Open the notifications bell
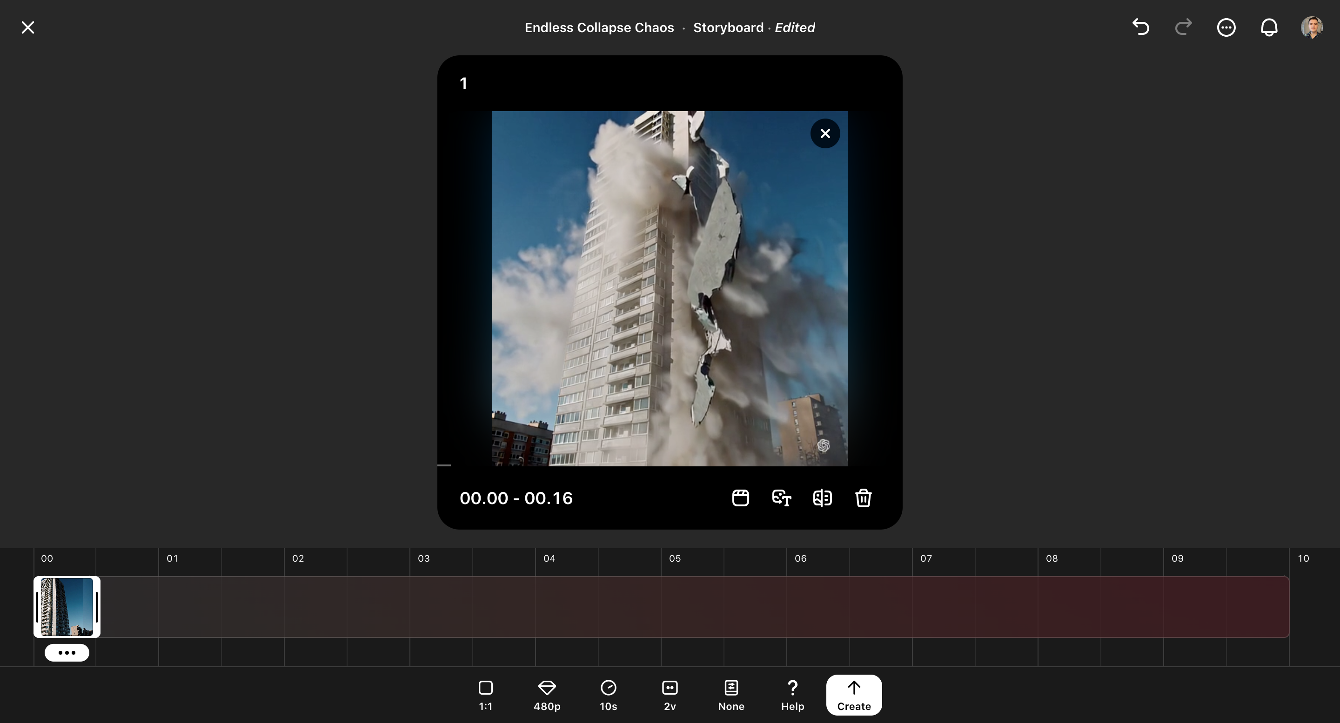 (x=1269, y=27)
